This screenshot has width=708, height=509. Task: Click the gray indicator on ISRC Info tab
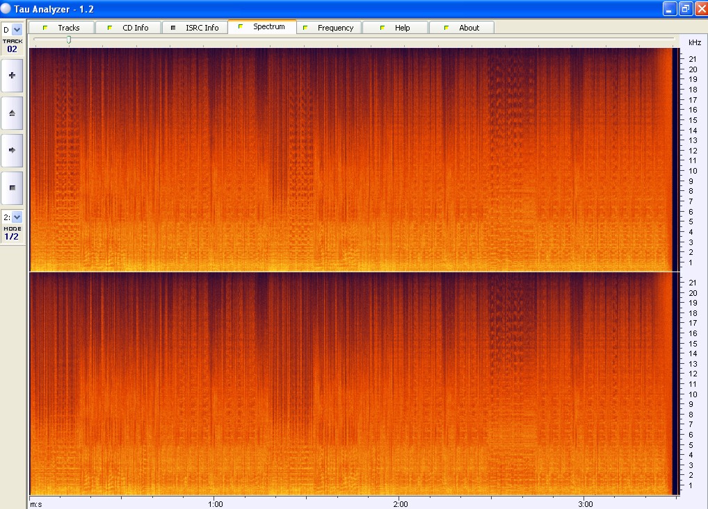tap(173, 28)
